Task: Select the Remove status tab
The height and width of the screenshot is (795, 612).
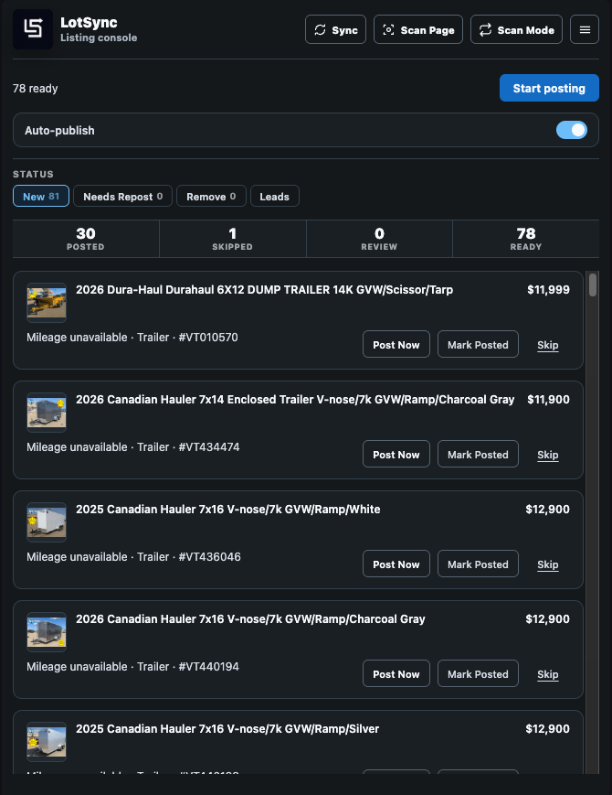Action: coord(211,196)
